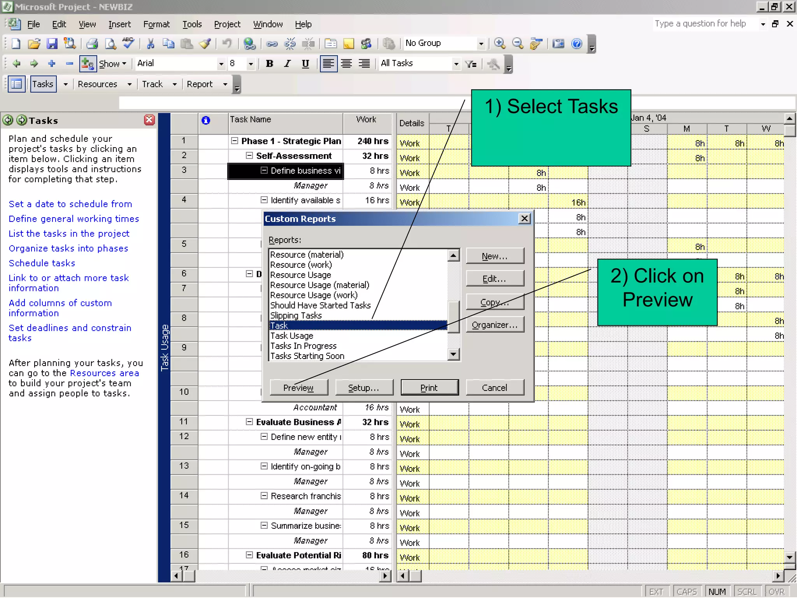This screenshot has height=598, width=797.
Task: Set Center alignment
Action: coord(346,64)
